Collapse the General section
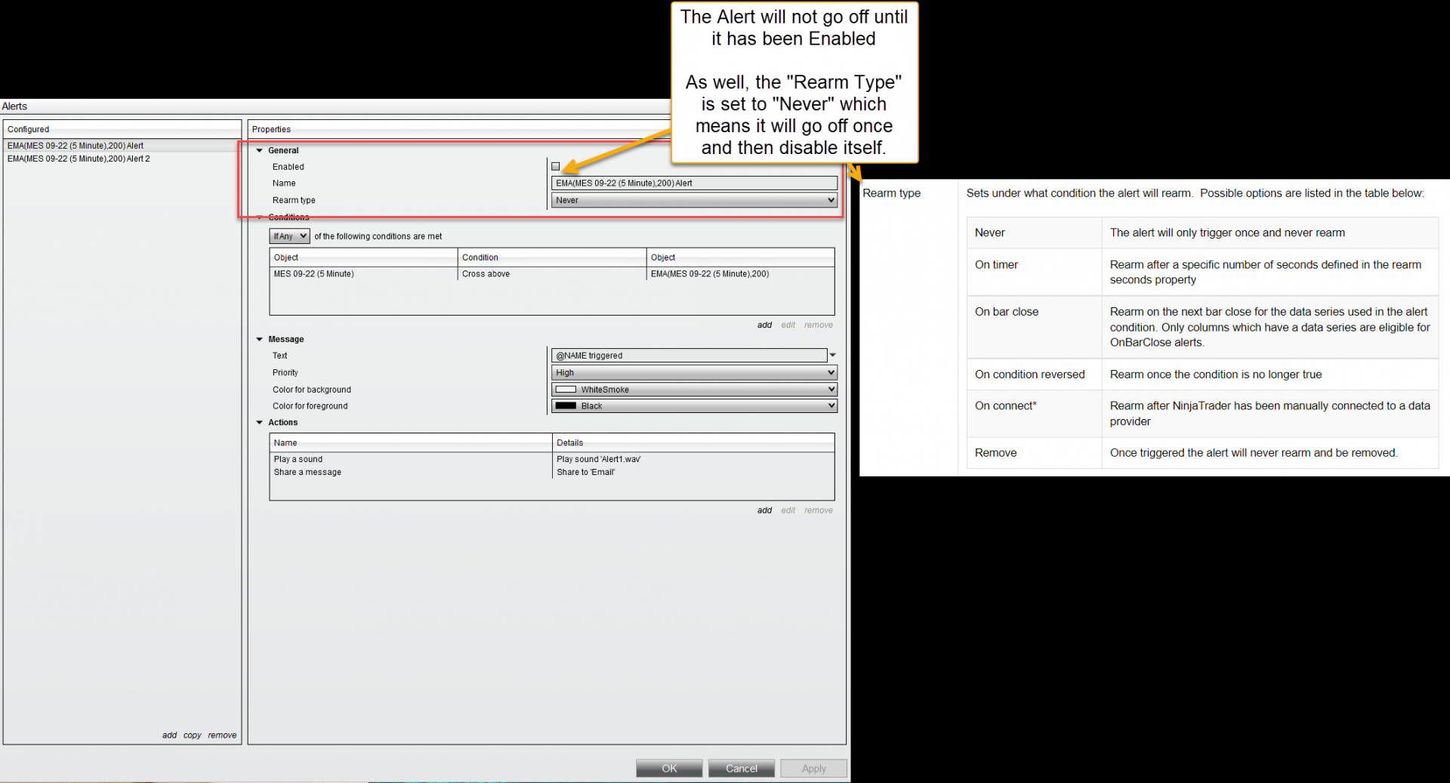The image size is (1450, 783). [260, 150]
